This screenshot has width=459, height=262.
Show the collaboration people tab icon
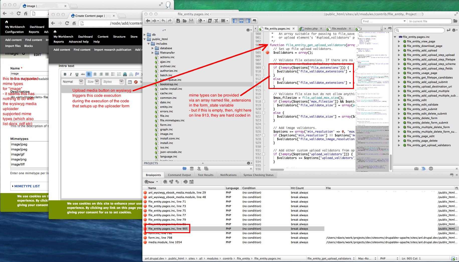pyautogui.click(x=199, y=168)
